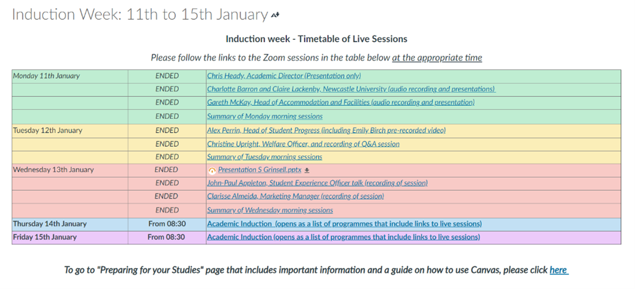This screenshot has height=289, width=635.
Task: Click the download arrow after Presentation S Grinsell.pptx
Action: point(307,170)
